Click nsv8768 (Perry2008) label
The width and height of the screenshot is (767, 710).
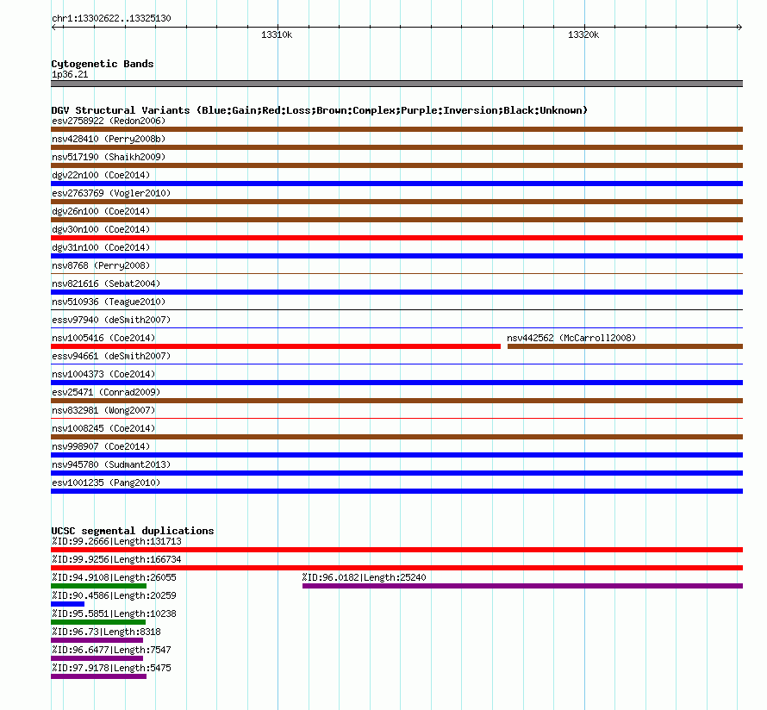point(101,265)
